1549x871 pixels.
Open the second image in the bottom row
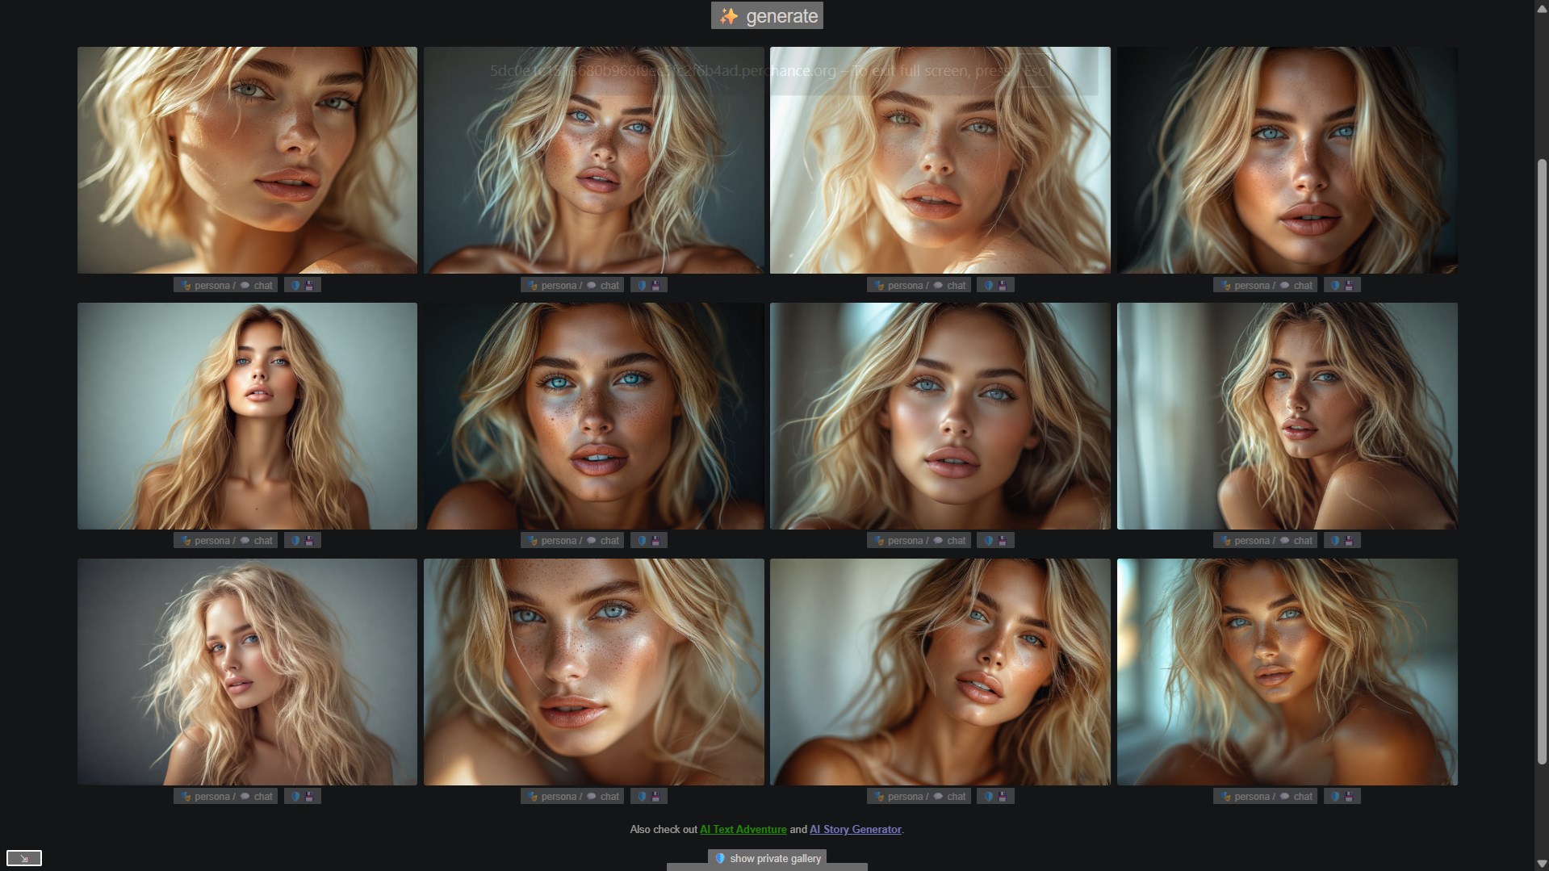point(594,672)
